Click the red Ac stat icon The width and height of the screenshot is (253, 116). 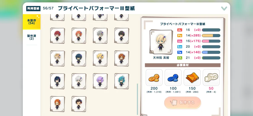pos(180,30)
